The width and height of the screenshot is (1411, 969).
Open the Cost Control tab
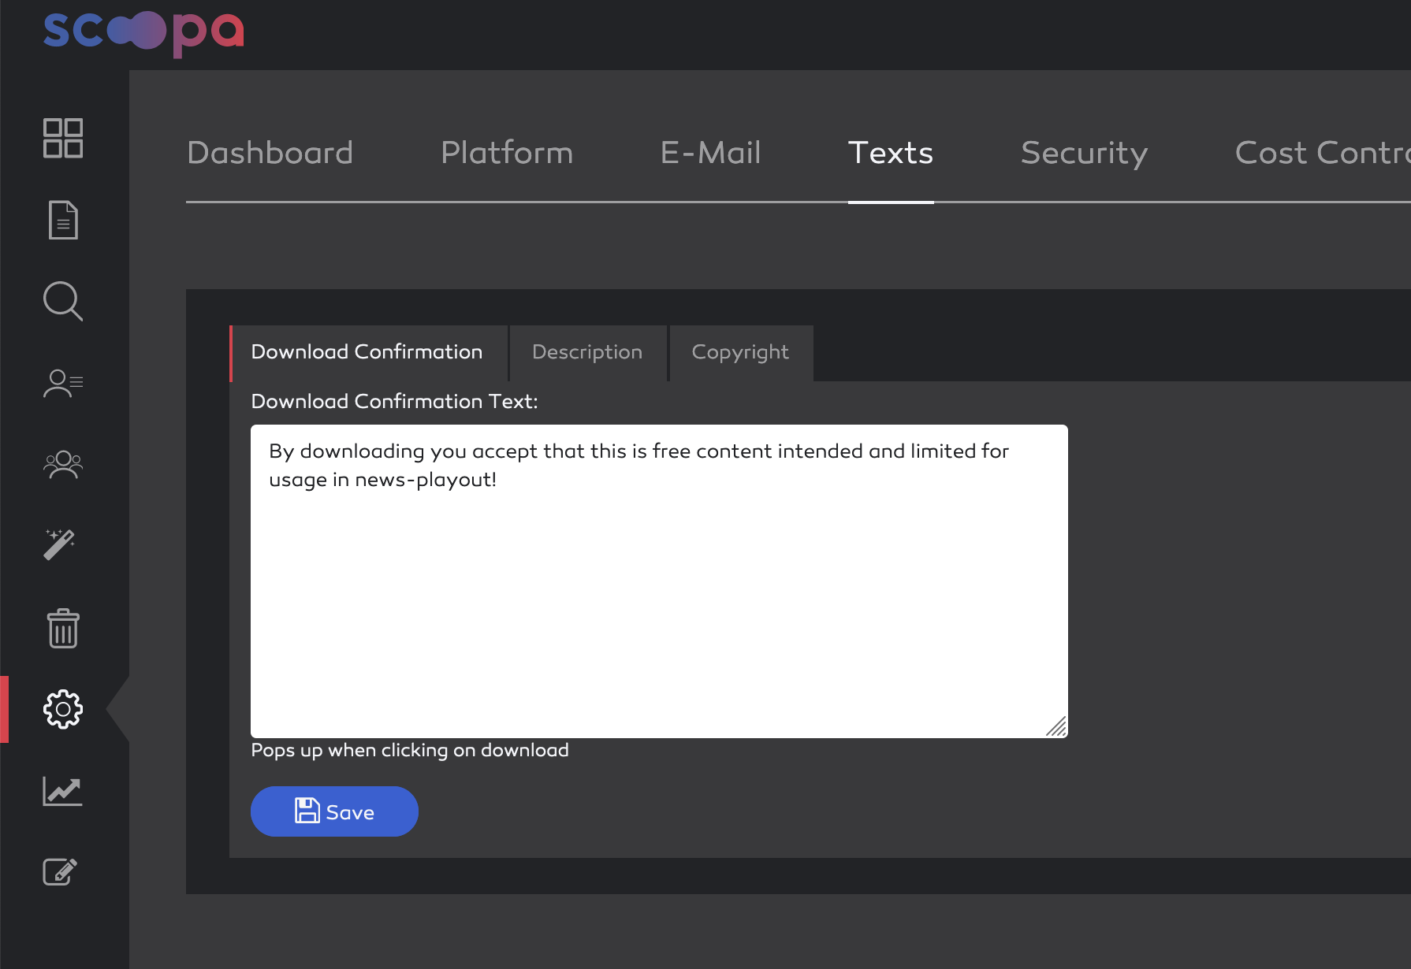tap(1322, 153)
